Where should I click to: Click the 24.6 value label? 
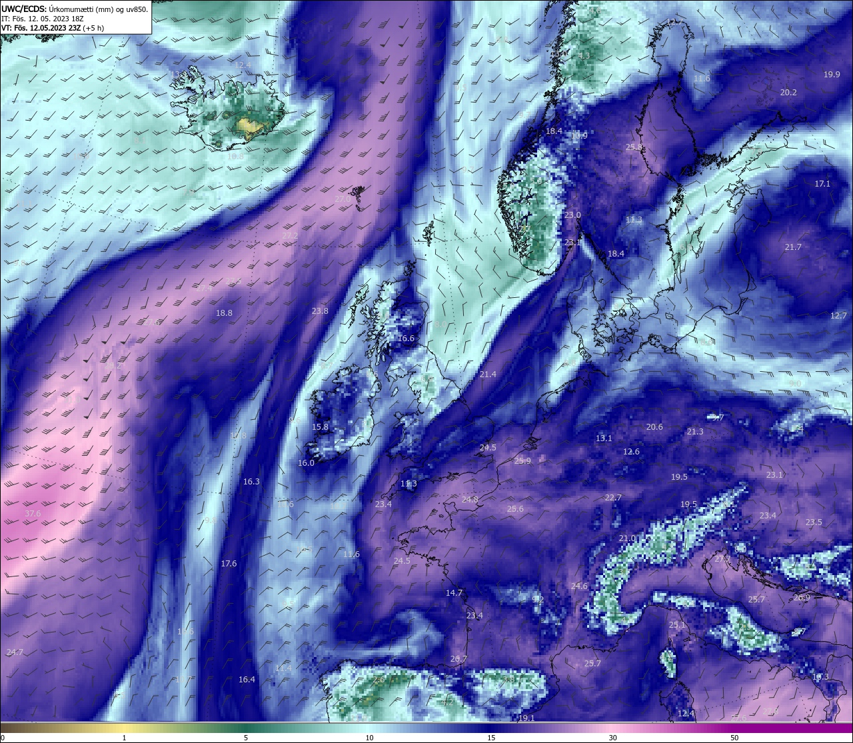579,586
